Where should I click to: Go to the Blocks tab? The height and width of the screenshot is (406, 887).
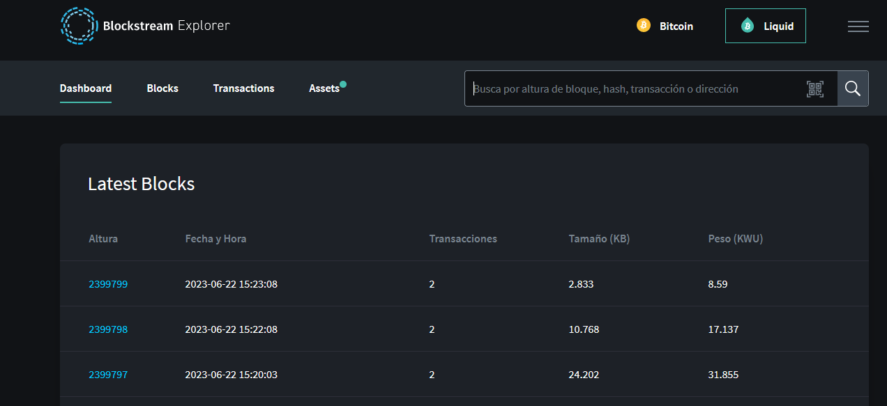click(162, 88)
